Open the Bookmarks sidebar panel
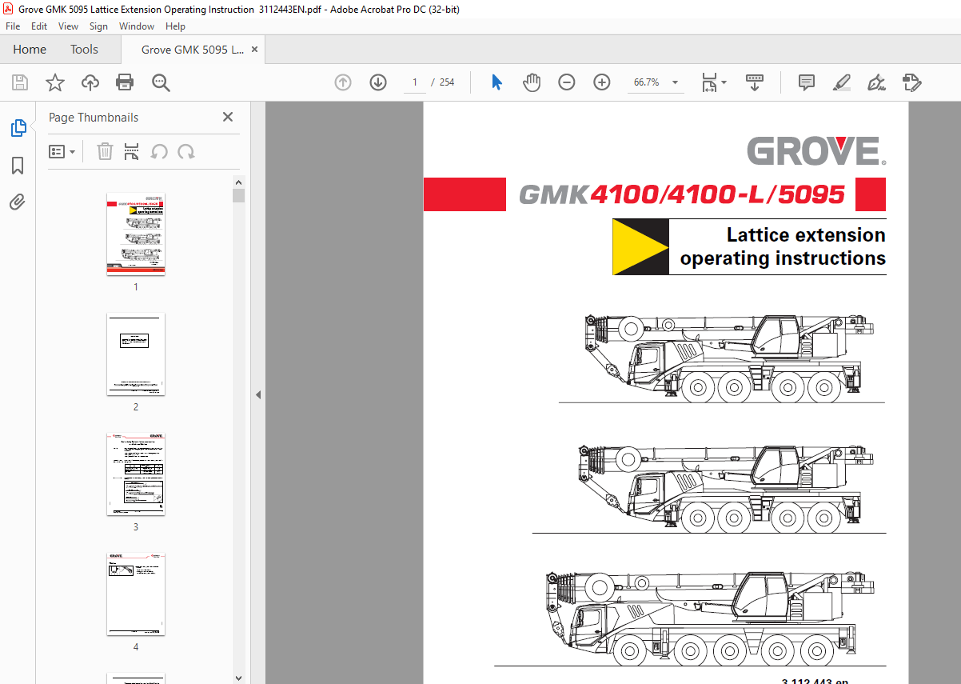Viewport: 961px width, 684px height. [x=18, y=166]
